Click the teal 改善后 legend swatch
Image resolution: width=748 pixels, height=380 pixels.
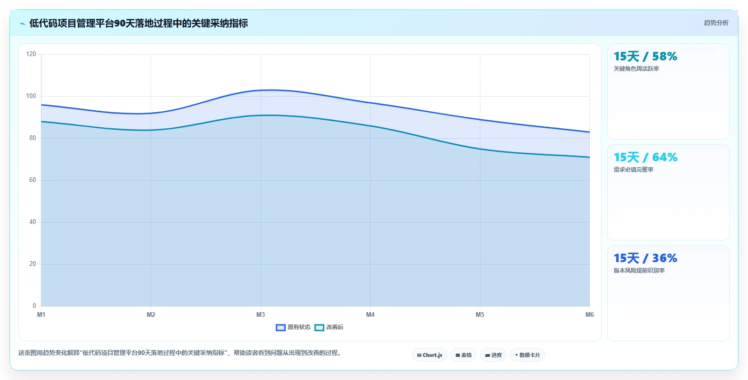point(319,328)
